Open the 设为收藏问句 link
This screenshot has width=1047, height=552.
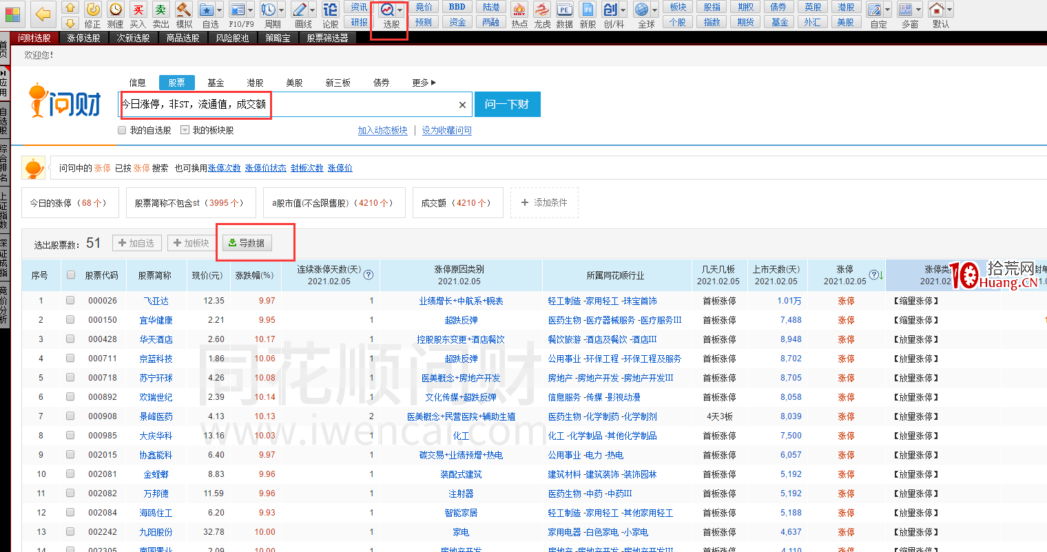click(447, 131)
